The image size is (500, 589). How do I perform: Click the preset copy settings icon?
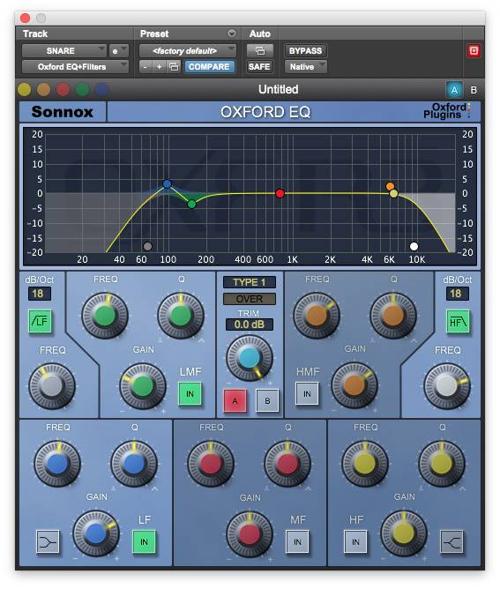click(174, 67)
